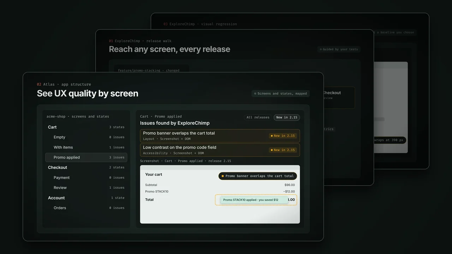Click the bold "Total" row label in the cart
This screenshot has width=452, height=254.
pos(149,200)
